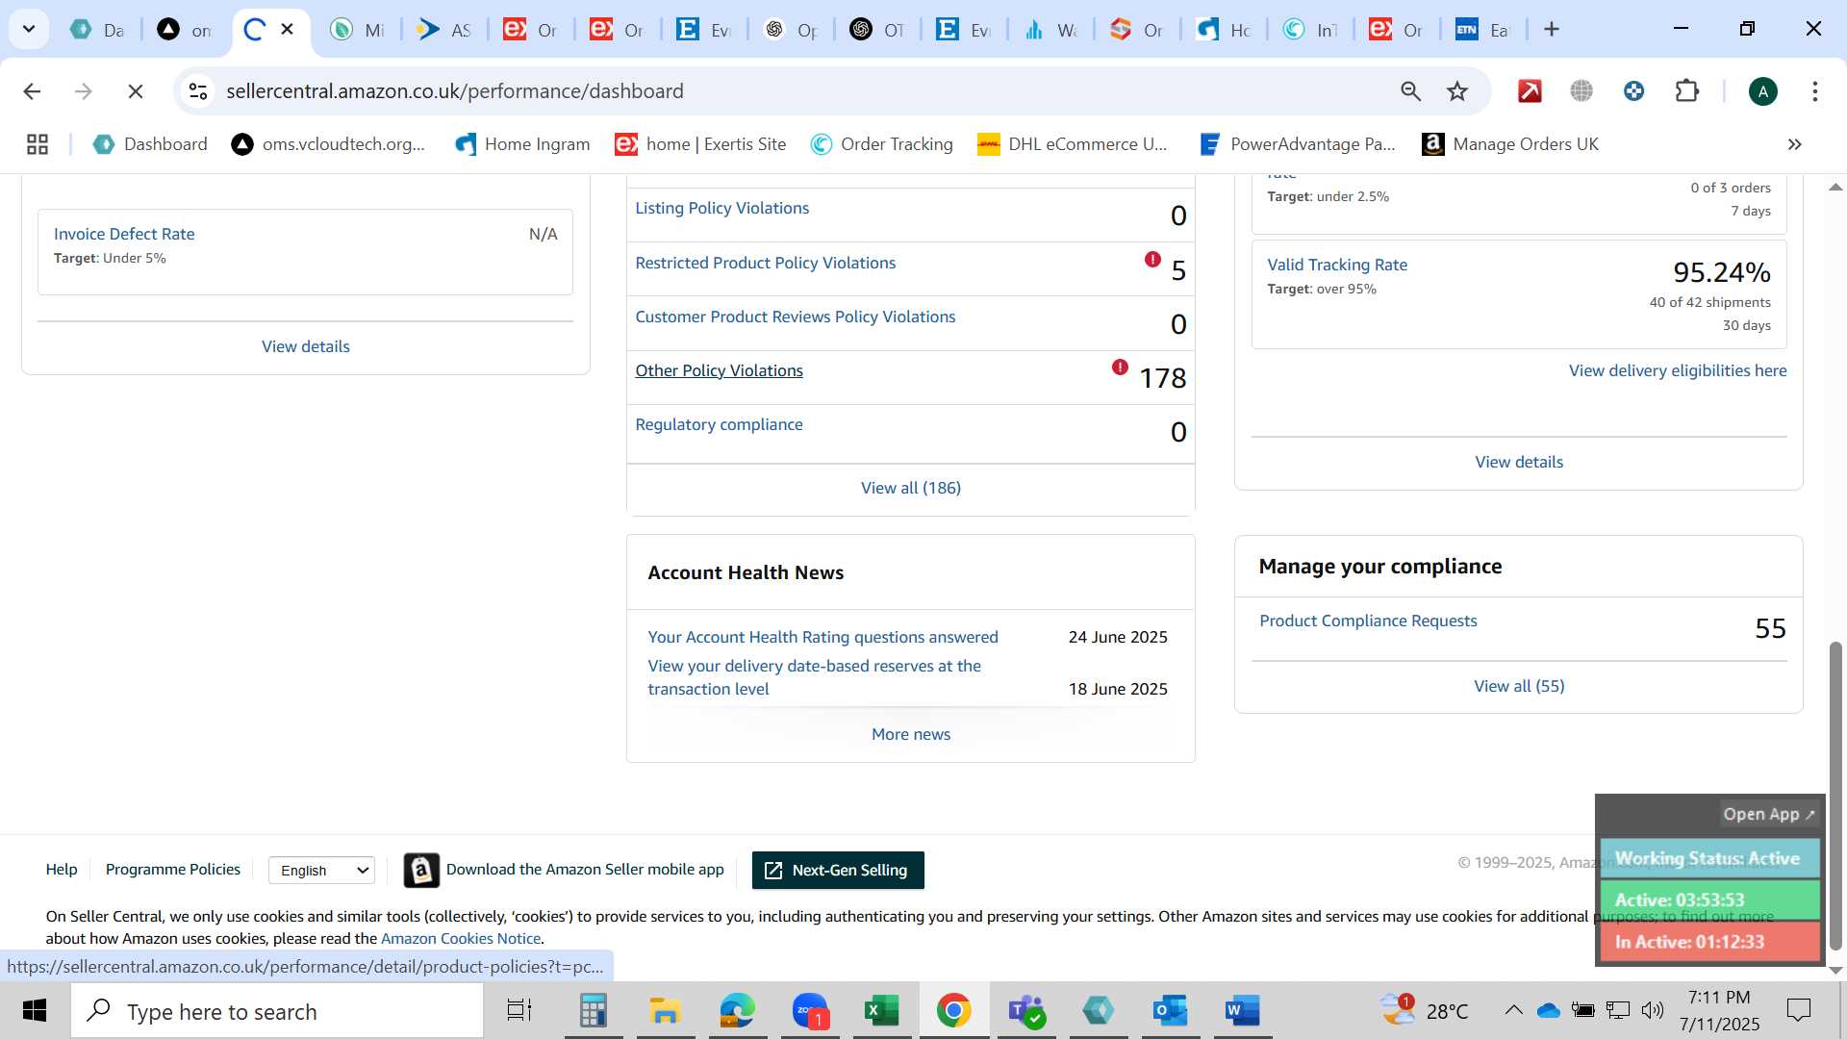Open Excel from the taskbar

coord(881,1011)
